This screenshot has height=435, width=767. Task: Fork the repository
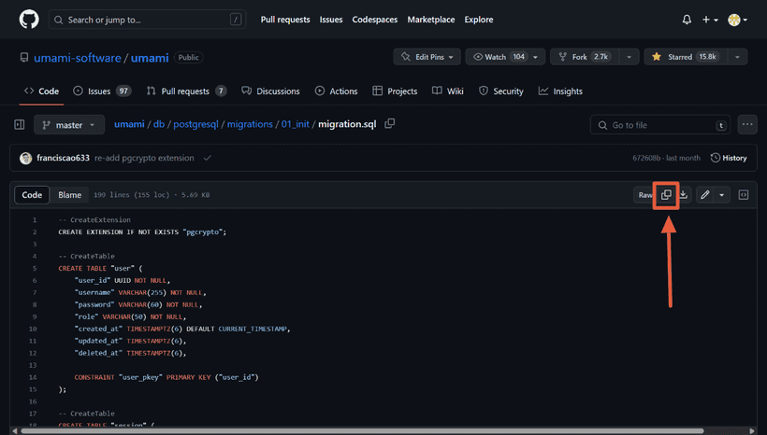tap(585, 57)
